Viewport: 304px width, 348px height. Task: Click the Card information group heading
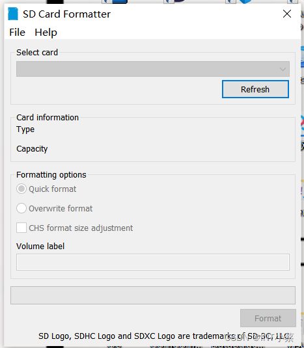pyautogui.click(x=48, y=117)
